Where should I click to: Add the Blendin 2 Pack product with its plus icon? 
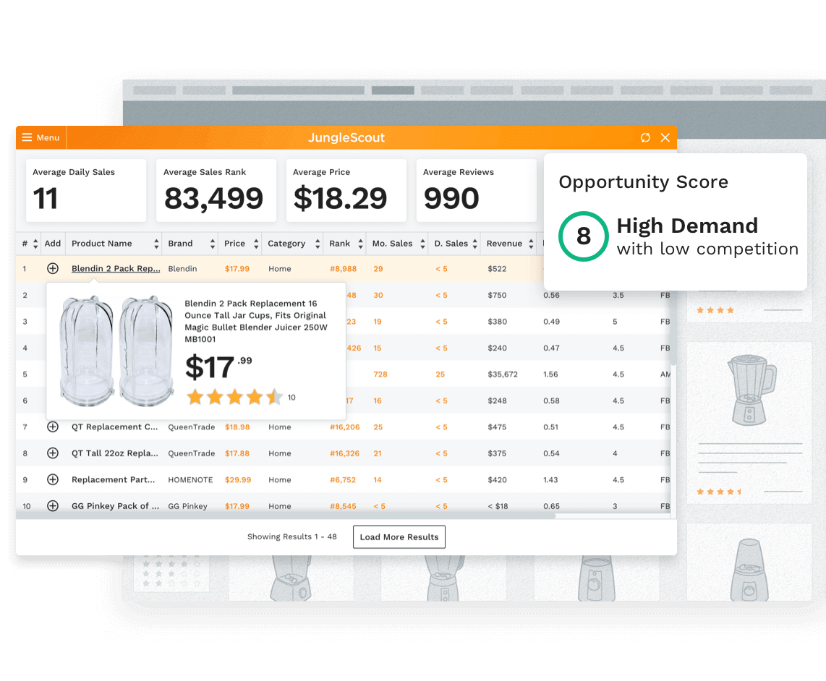coord(53,269)
